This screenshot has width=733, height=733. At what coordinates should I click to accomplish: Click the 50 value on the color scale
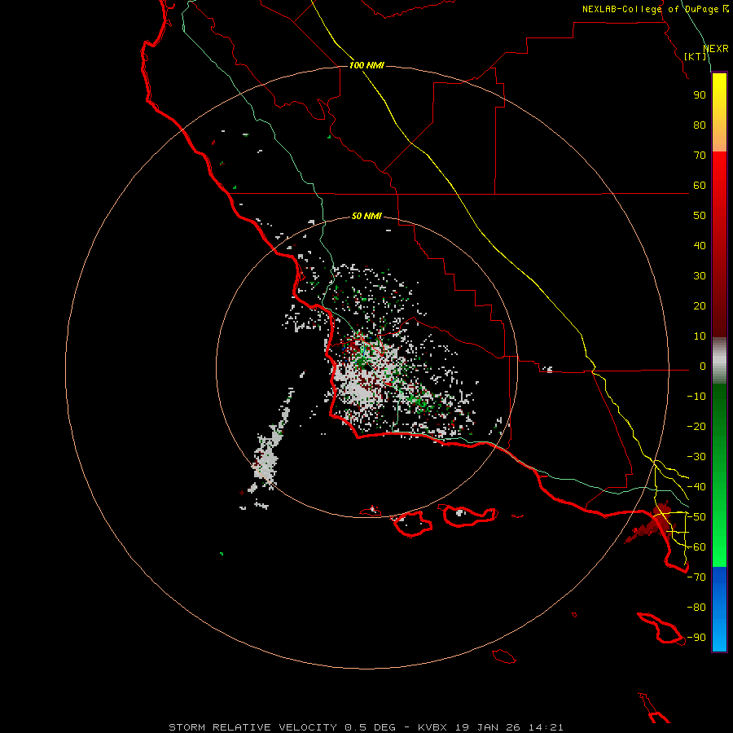click(700, 216)
